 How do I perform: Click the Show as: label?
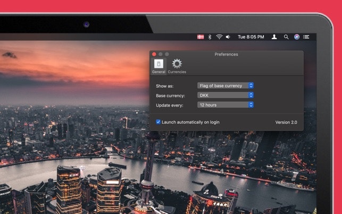[x=165, y=86]
